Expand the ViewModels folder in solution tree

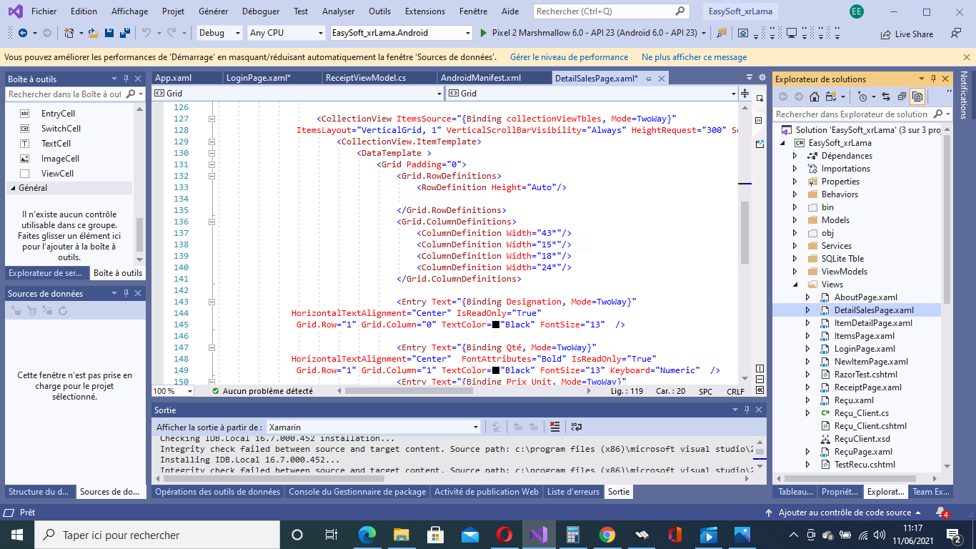point(795,272)
